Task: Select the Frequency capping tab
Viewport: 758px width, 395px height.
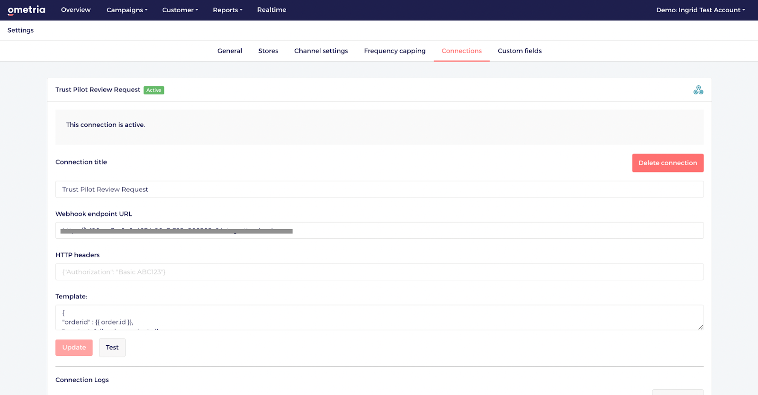Action: tap(395, 51)
